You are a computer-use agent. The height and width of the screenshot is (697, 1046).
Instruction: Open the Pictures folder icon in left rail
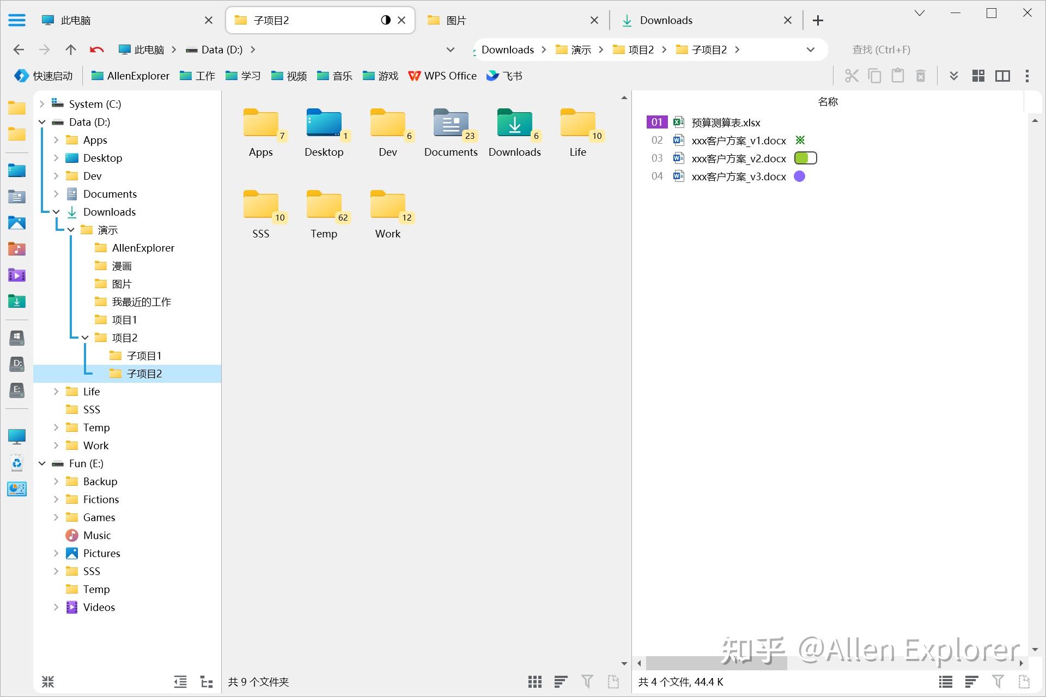(x=17, y=222)
